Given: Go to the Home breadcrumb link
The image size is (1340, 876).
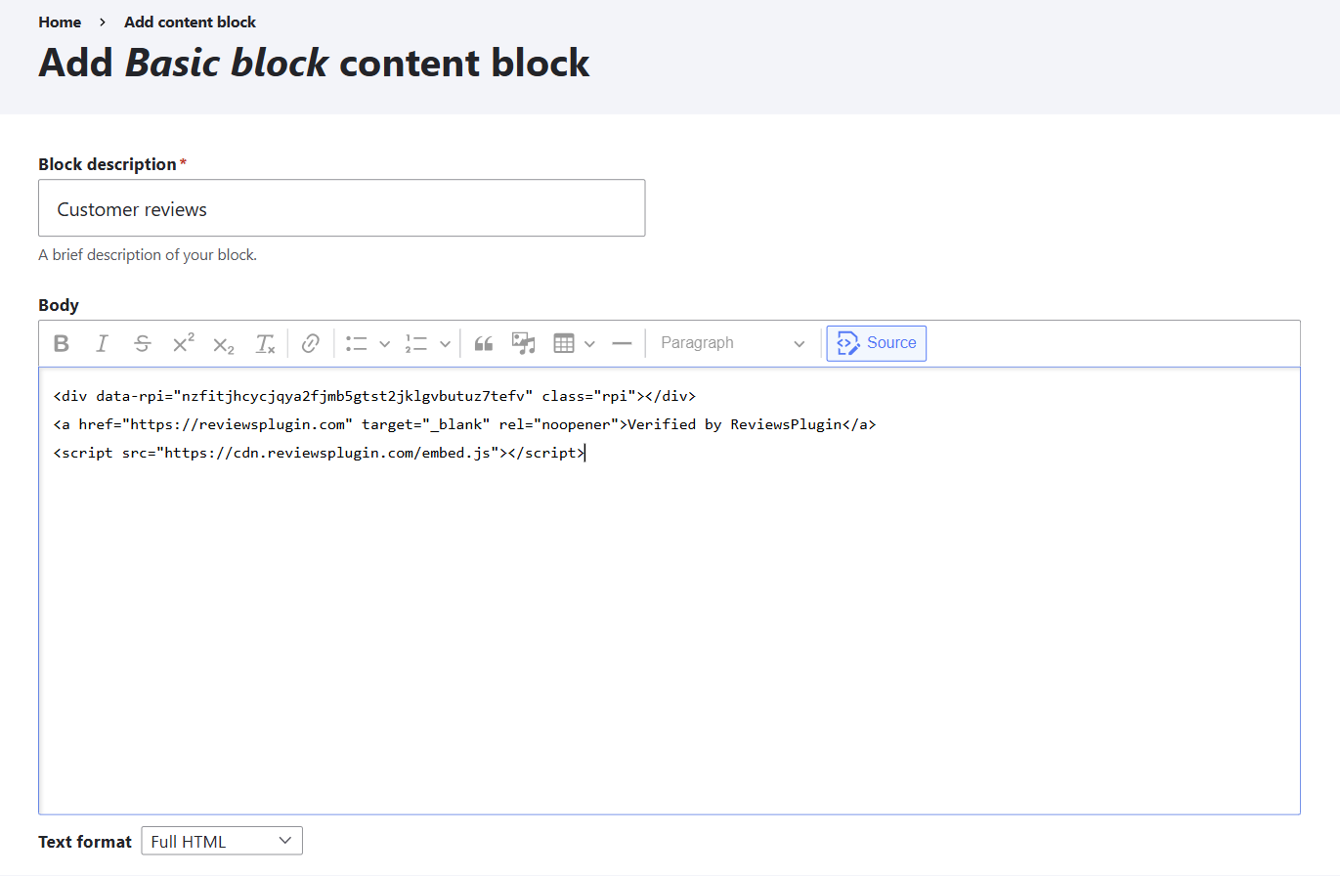Looking at the screenshot, I should click(60, 22).
